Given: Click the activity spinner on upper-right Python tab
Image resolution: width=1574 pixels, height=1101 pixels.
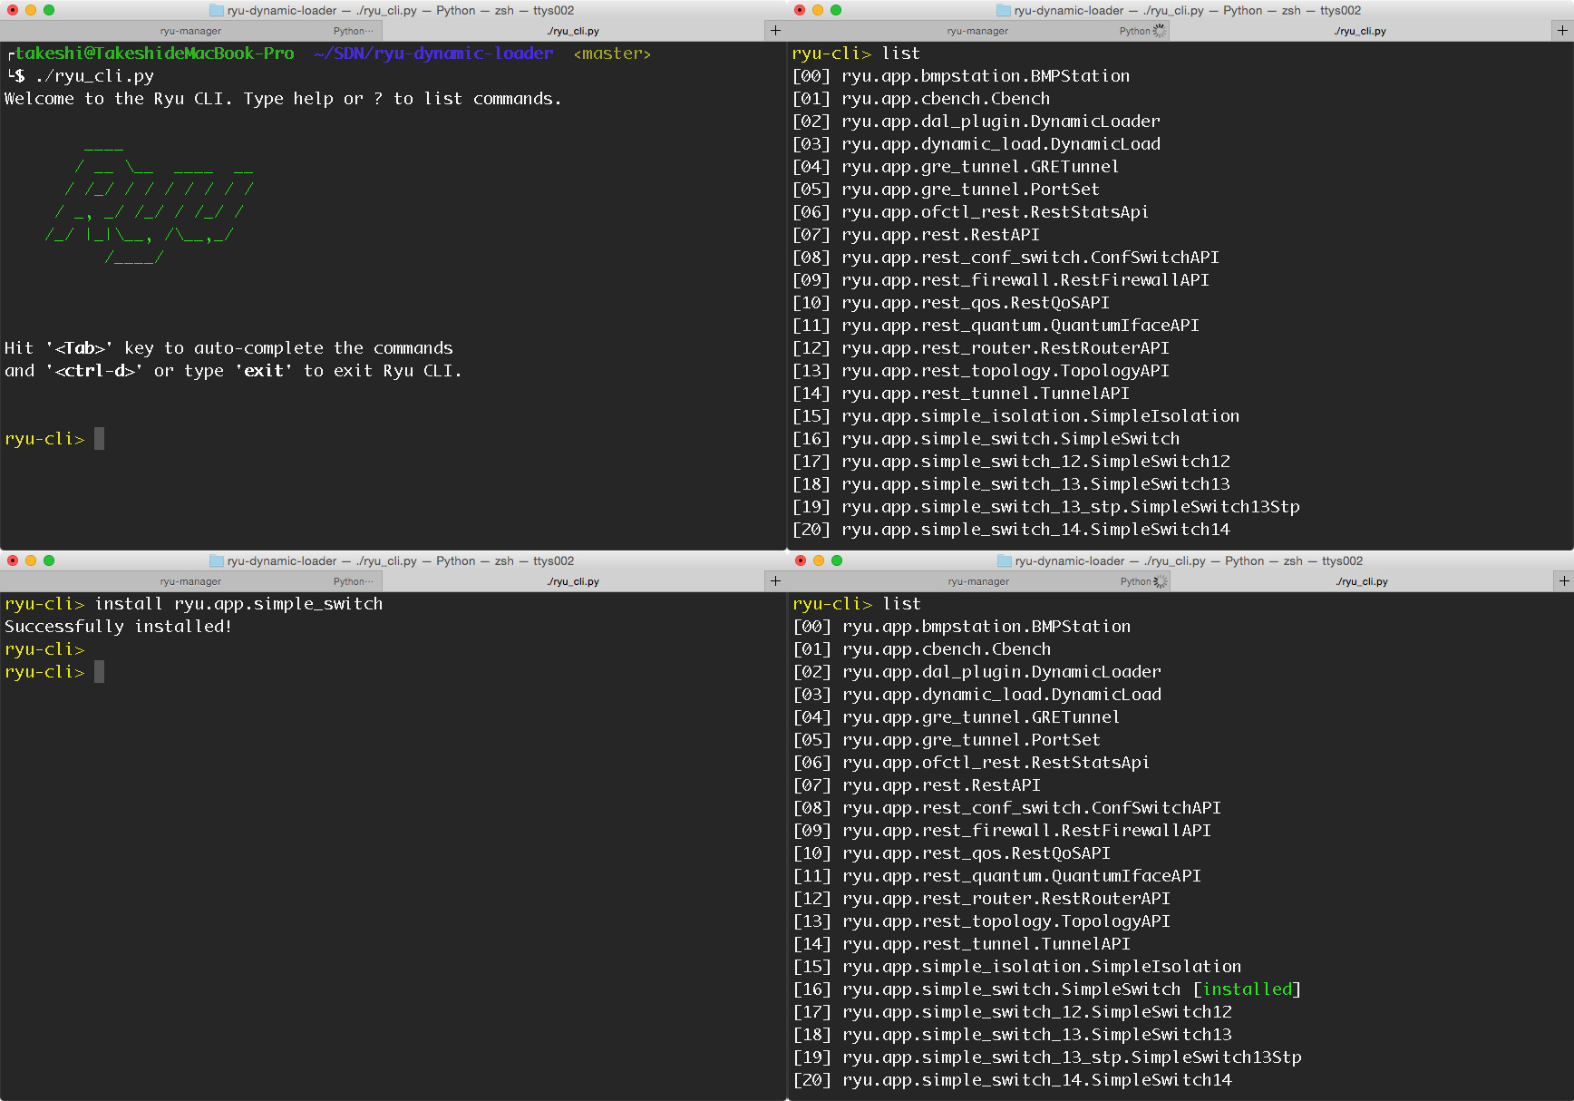Looking at the screenshot, I should point(1160,31).
